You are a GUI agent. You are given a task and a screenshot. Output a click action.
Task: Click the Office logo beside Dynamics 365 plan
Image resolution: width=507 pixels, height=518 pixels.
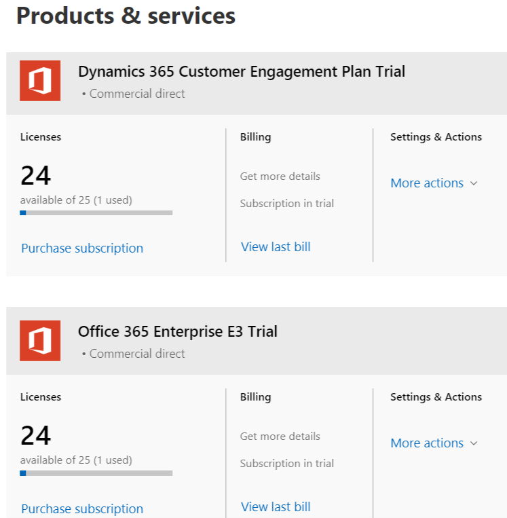coord(40,81)
